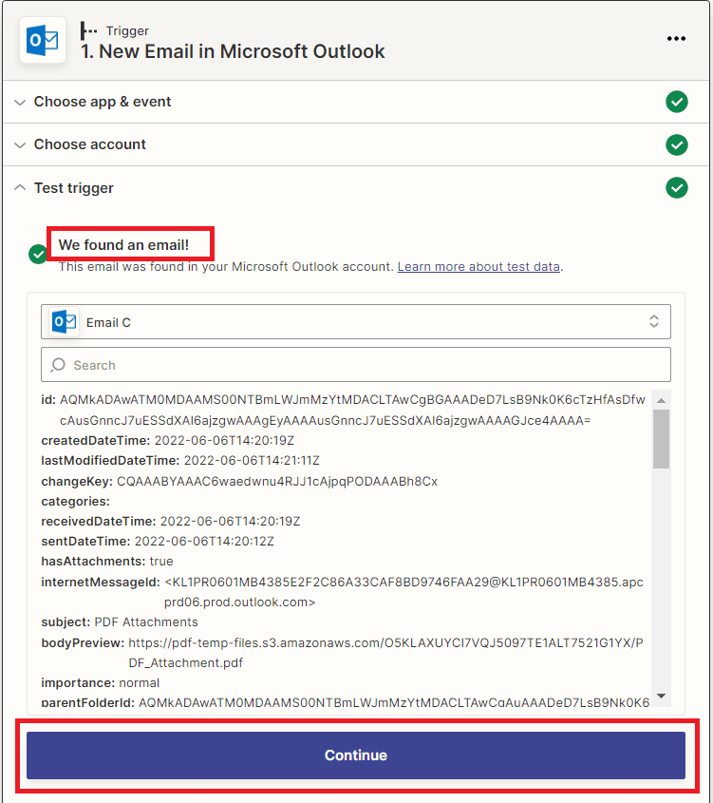Click the Outlook app icon in header
The image size is (713, 803).
pyautogui.click(x=43, y=40)
